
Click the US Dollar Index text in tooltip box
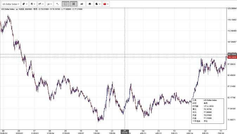(x=210, y=100)
